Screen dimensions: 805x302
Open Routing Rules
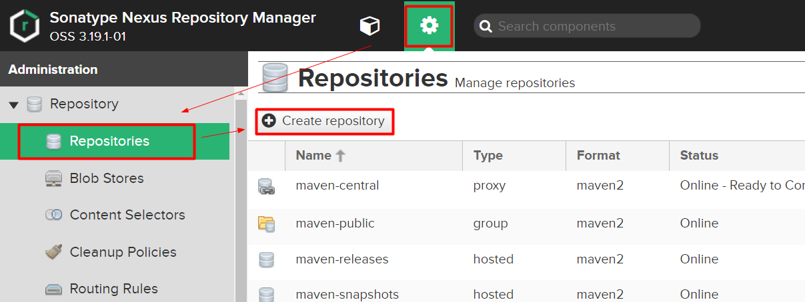[x=115, y=289]
